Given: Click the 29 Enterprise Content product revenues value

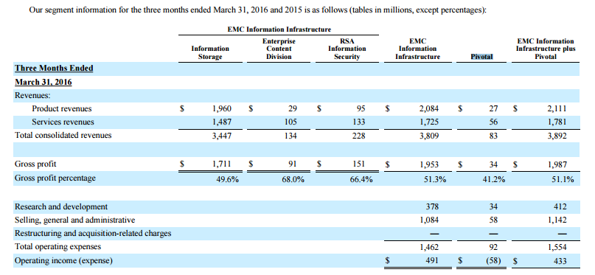Looking at the screenshot, I should (293, 109).
